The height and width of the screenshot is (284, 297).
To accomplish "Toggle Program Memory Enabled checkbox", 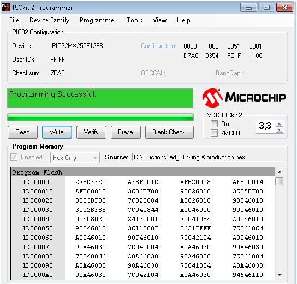I will [14, 157].
